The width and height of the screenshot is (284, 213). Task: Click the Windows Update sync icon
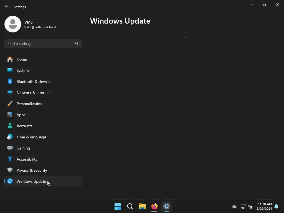pyautogui.click(x=10, y=181)
